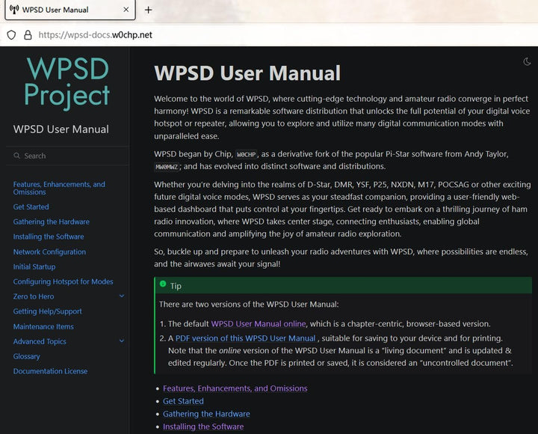Open Gathering the Hardware in sidebar

(51, 221)
